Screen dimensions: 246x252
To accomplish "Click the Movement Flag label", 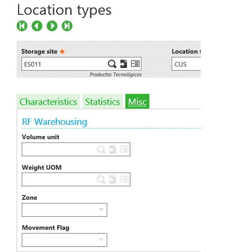I will tap(46, 228).
